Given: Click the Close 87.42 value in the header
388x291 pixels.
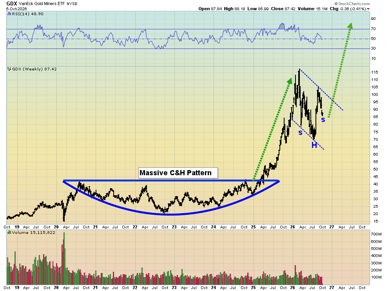Looking at the screenshot, I should click(283, 9).
